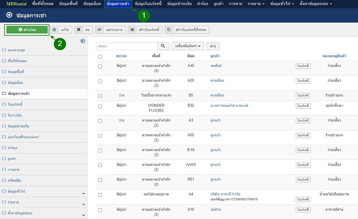Viewport: 358px width, 219px height.
Task: Check the row for lock A16
Action: point(100,210)
